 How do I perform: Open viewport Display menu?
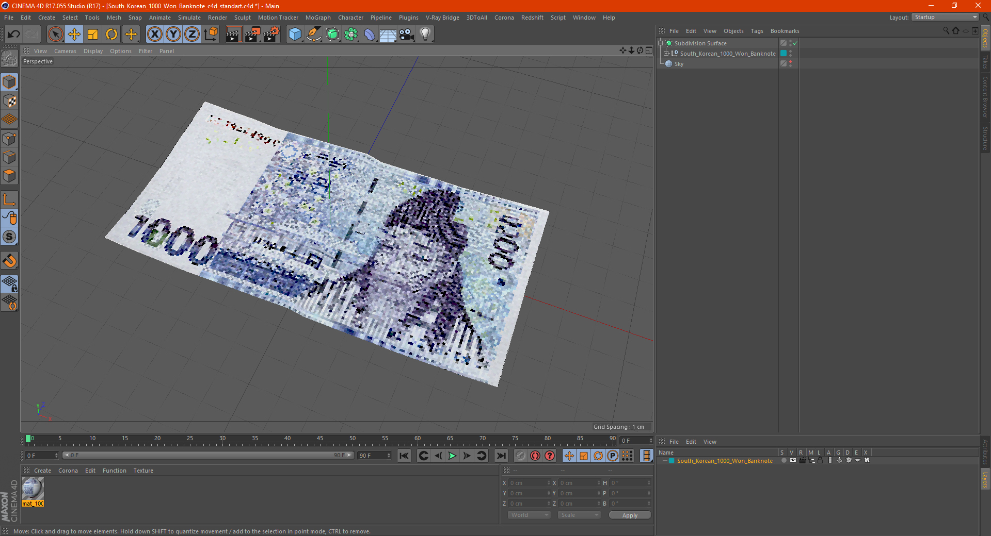93,51
